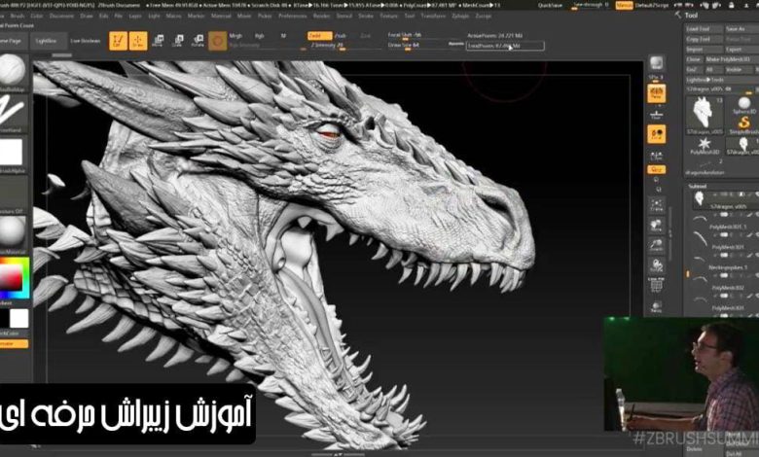Viewport: 759px width, 457px height.
Task: Open the Zplugin menu
Action: pos(460,16)
